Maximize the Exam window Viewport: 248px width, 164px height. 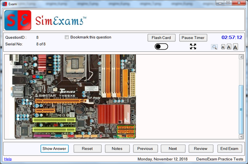tap(228, 3)
